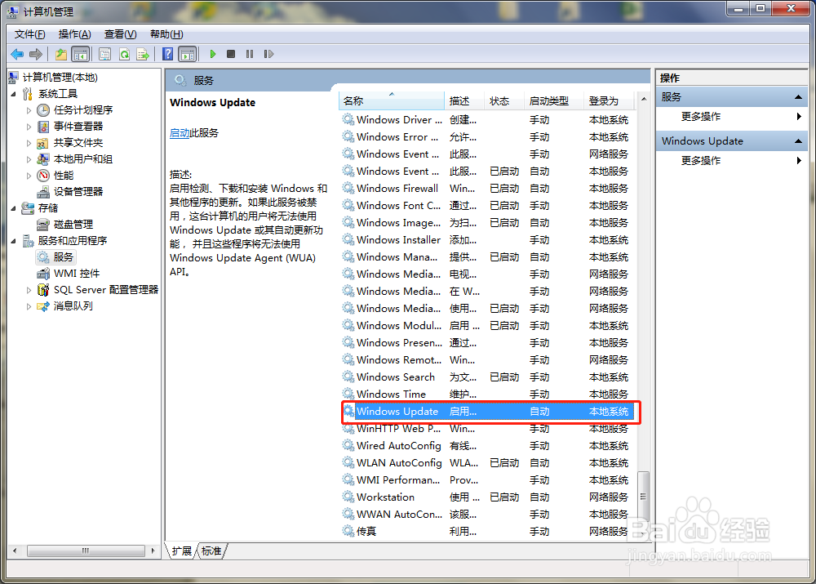Collapse the 服务 actions section
The width and height of the screenshot is (816, 584).
click(x=798, y=97)
